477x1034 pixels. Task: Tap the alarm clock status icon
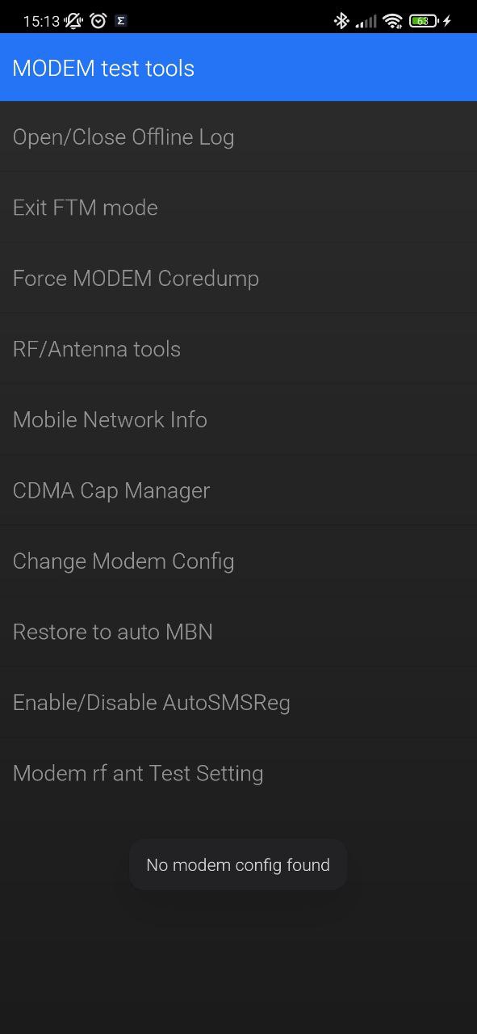[98, 21]
